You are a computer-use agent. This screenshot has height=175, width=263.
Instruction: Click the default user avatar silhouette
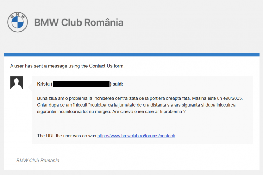click(17, 83)
